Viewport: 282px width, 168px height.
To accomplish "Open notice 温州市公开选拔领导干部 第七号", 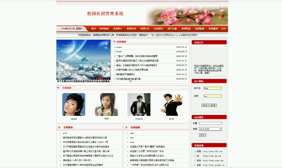I will click(x=86, y=151).
